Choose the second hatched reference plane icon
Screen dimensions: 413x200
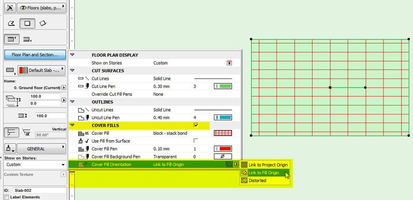point(27,40)
